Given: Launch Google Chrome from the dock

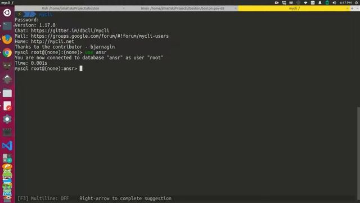Looking at the screenshot, I should [7, 52].
